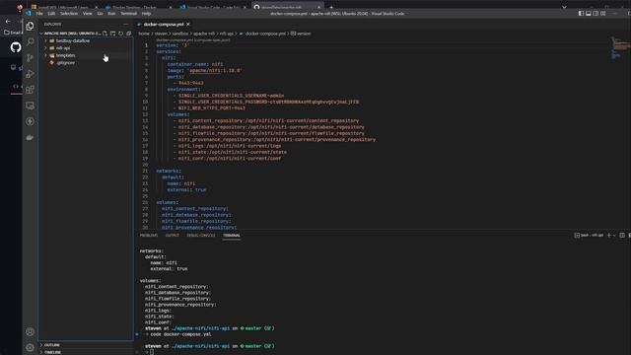
Task: Open the Accounts menu icon
Action: pos(30,332)
